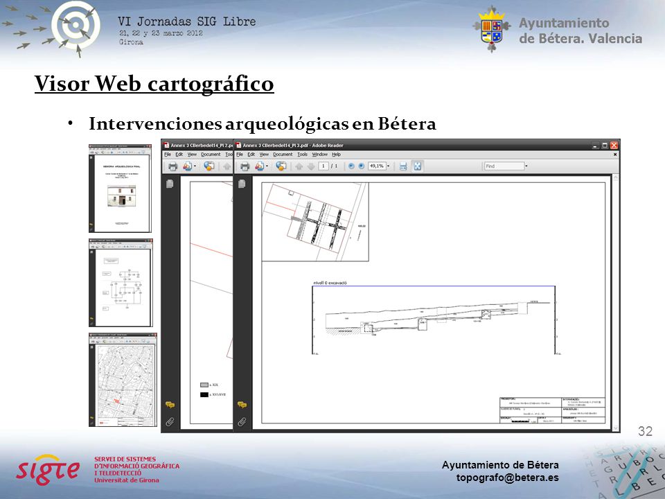Open the collaborate icon in Pl 3.pdf toolbar
665x499 pixels.
coord(281,166)
